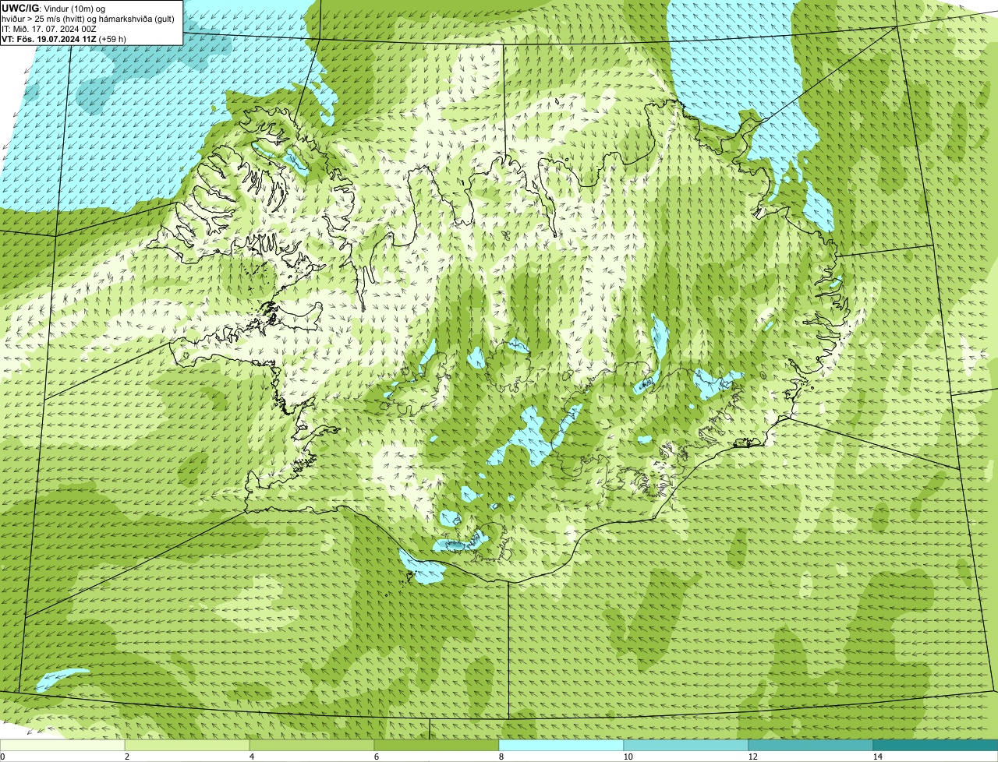
Task: Click the legend label '4'
Action: pos(251,757)
